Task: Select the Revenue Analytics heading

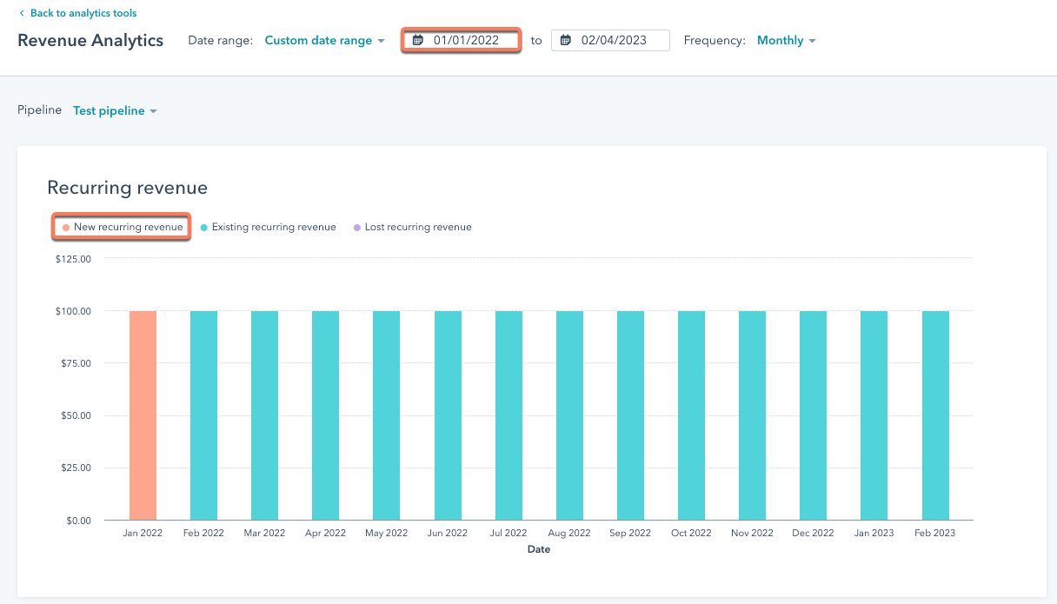Action: [x=90, y=40]
